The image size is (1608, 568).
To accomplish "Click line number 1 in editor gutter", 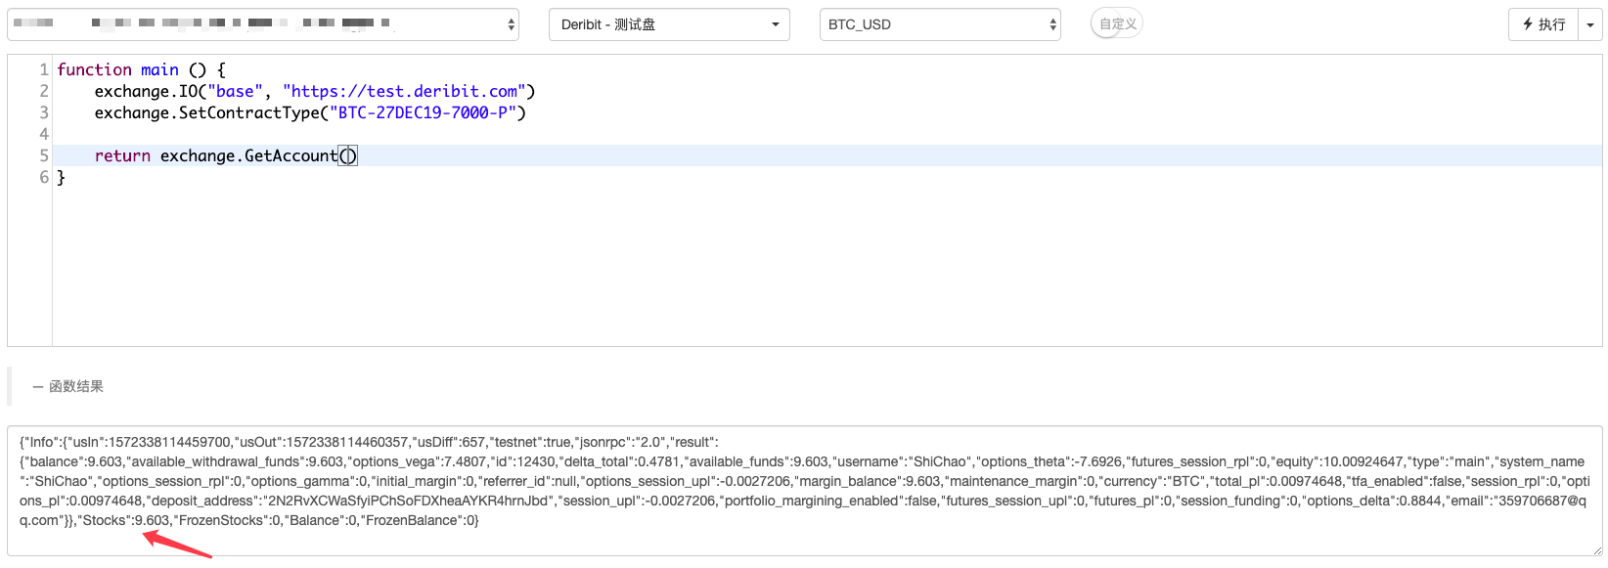I will [43, 69].
